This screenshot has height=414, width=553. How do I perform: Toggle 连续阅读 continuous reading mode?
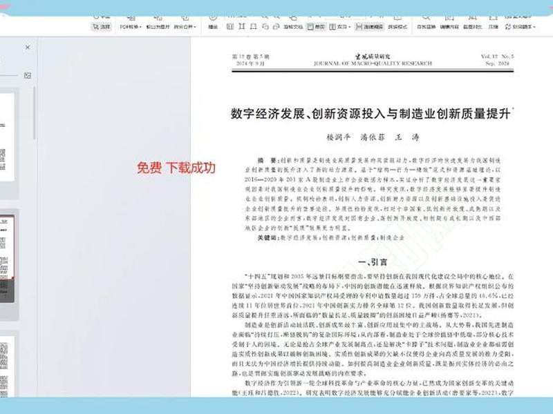click(369, 26)
